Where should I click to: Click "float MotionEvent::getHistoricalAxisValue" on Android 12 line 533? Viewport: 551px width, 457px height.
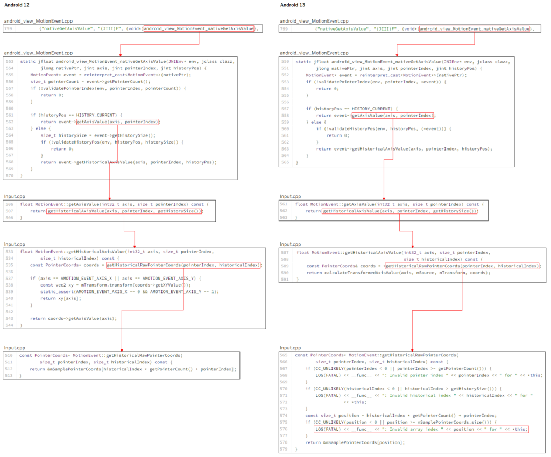[x=73, y=251]
